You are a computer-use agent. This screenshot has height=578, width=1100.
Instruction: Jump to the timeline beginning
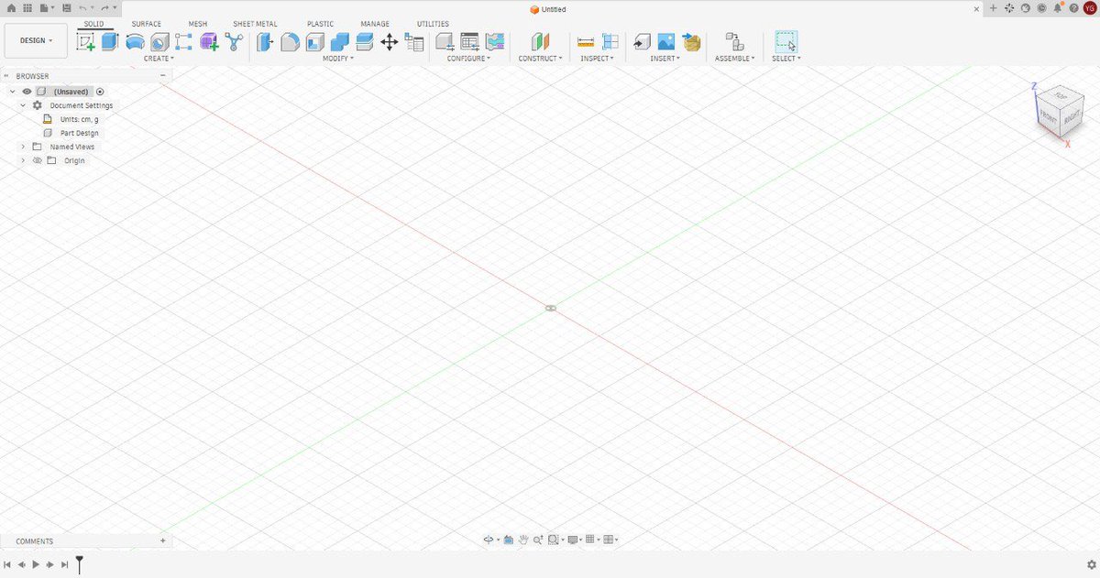7,564
